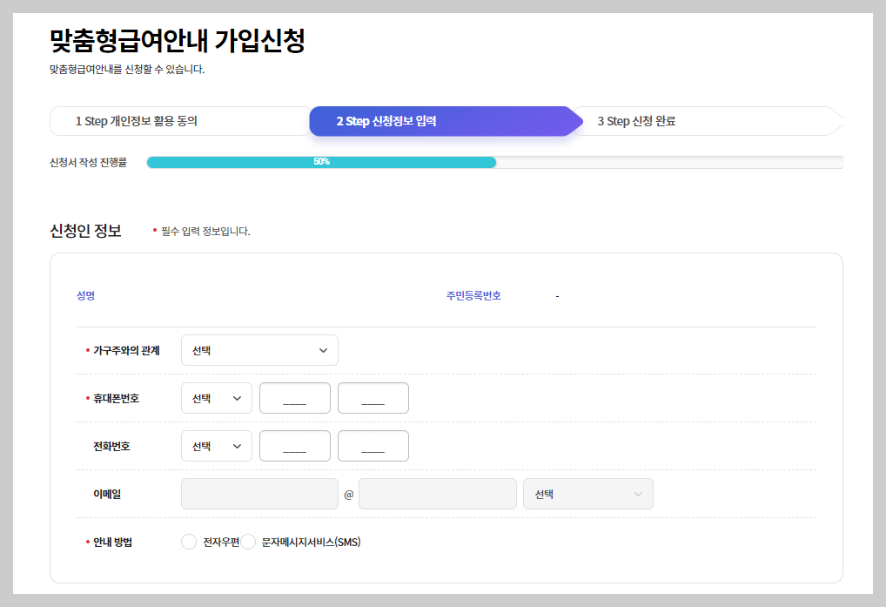Click the mobile phone last digits field
886x607 pixels.
point(373,397)
